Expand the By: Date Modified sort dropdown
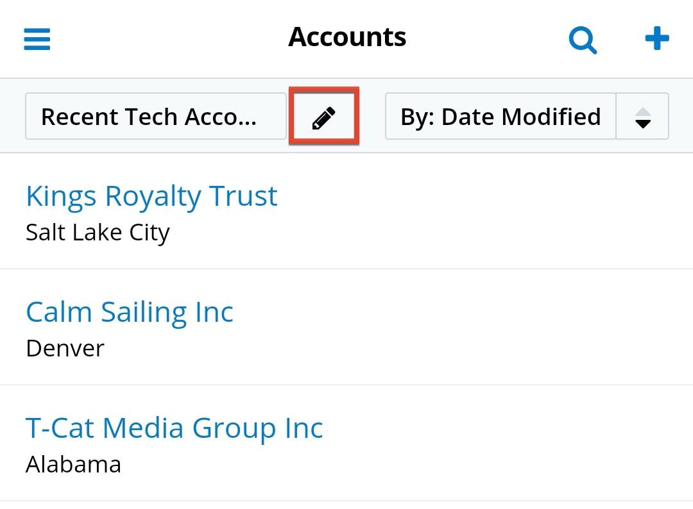 [501, 117]
